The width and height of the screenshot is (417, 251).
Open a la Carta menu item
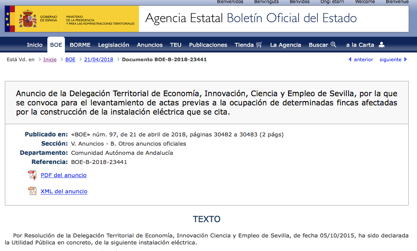click(x=360, y=45)
